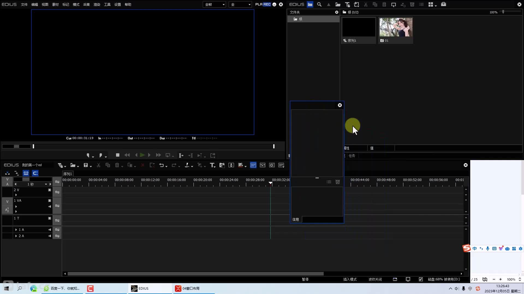Open the 渲染 menu

pyautogui.click(x=97, y=4)
